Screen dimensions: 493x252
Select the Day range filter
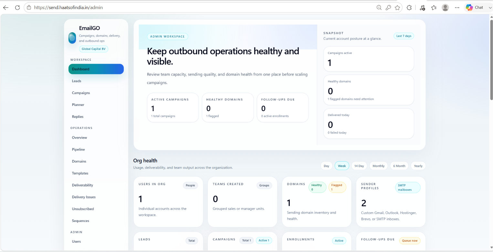click(326, 166)
